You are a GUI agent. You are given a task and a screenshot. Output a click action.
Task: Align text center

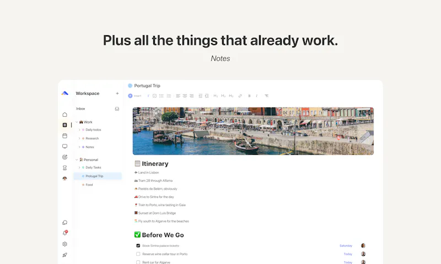[185, 96]
